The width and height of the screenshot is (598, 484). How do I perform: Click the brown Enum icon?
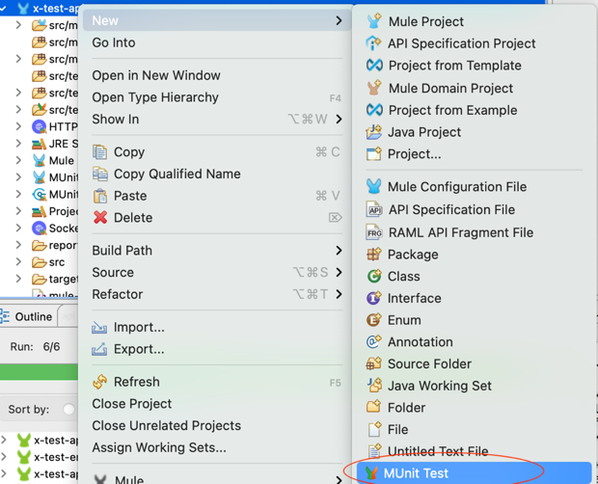pyautogui.click(x=374, y=320)
